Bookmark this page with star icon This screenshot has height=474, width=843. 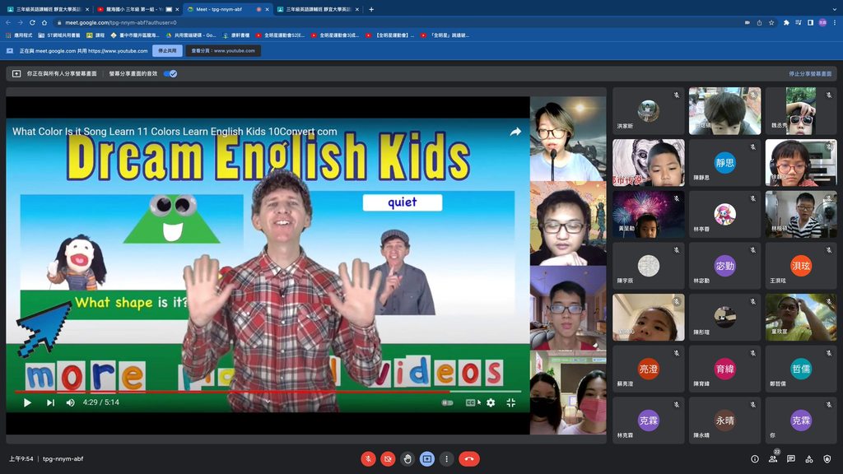pos(771,22)
